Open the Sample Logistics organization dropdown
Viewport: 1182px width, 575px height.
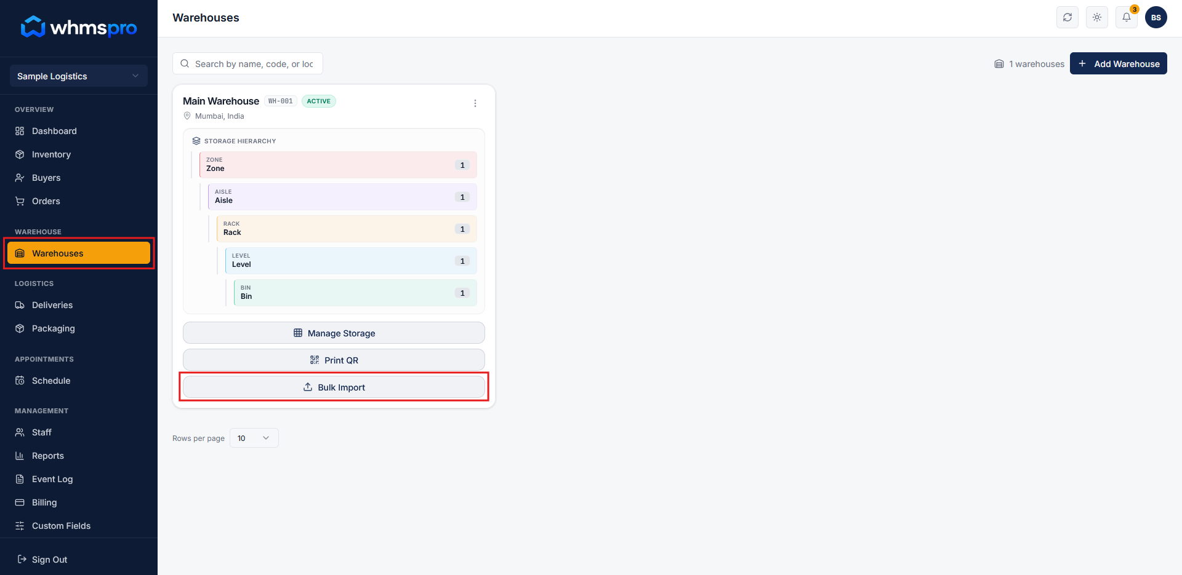point(79,76)
